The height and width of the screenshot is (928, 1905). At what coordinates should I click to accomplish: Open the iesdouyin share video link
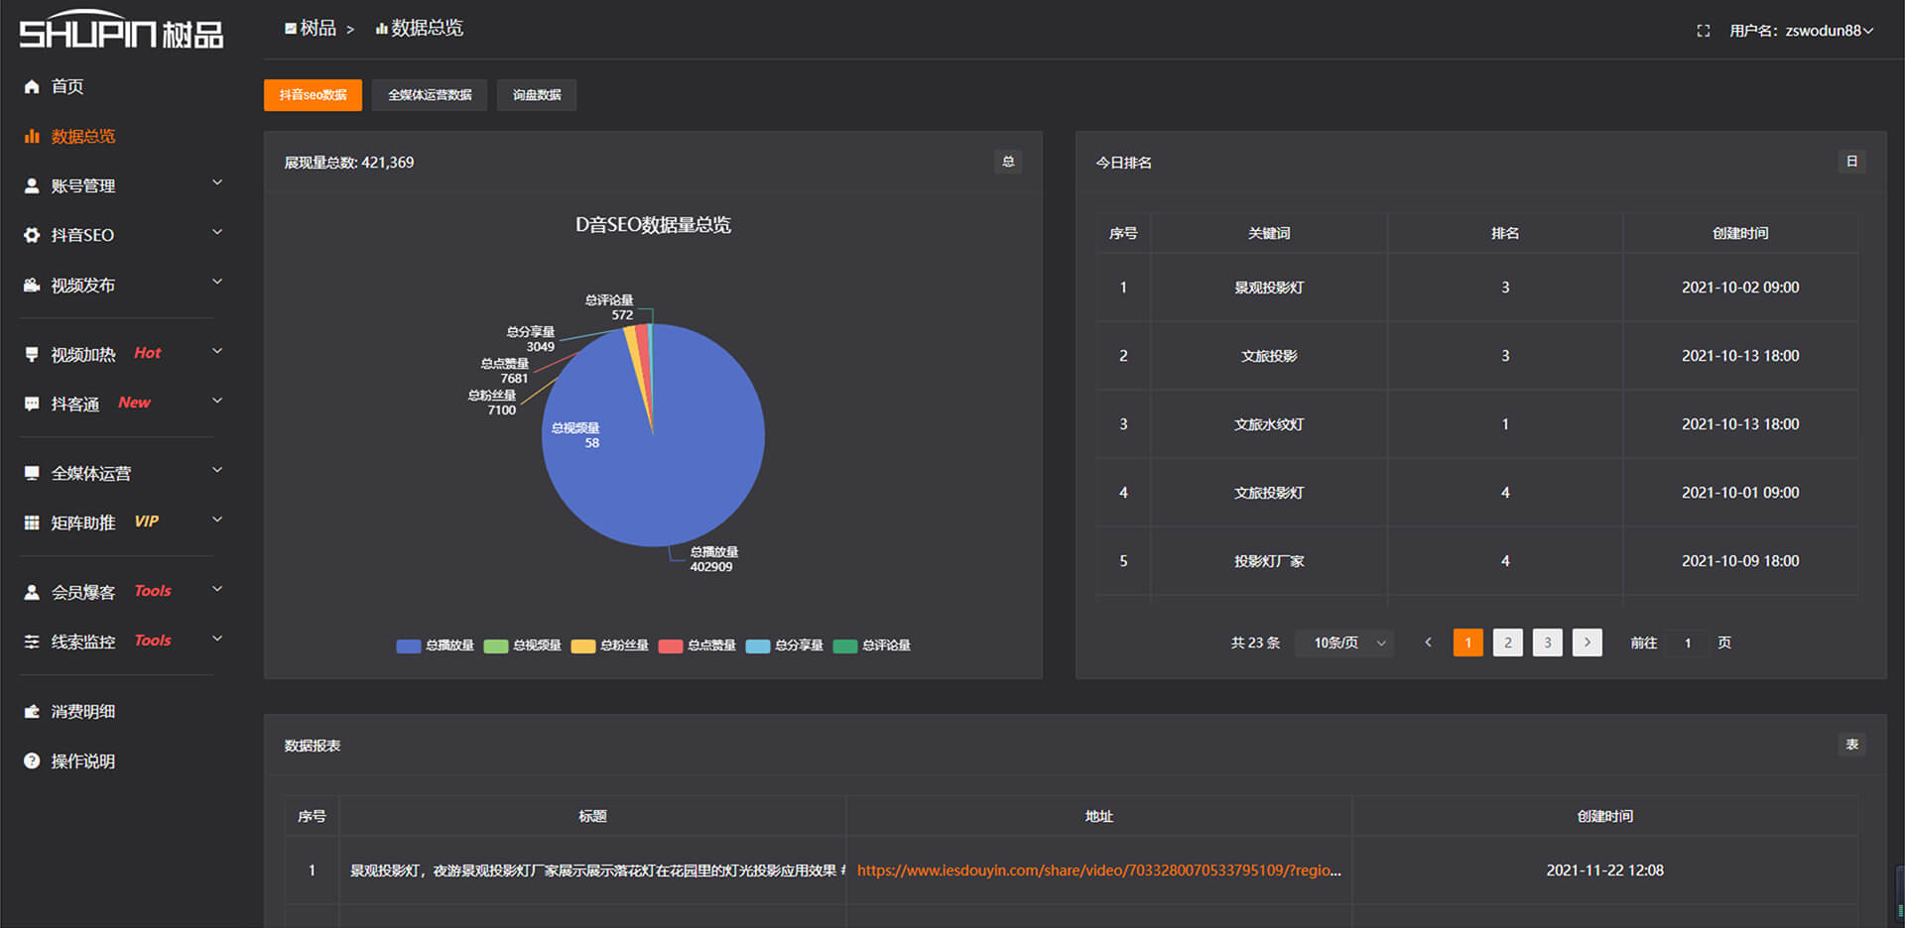click(1098, 870)
